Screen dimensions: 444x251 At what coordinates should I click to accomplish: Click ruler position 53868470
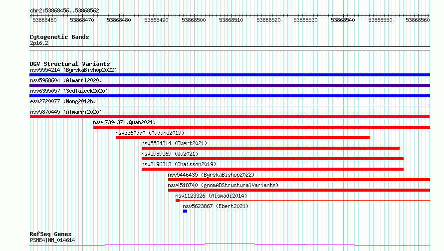click(82, 20)
